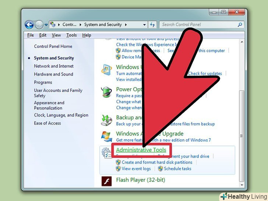Click the Contr... breadcrumb segment
Image resolution: width=268 pixels, height=201 pixels.
tap(69, 25)
